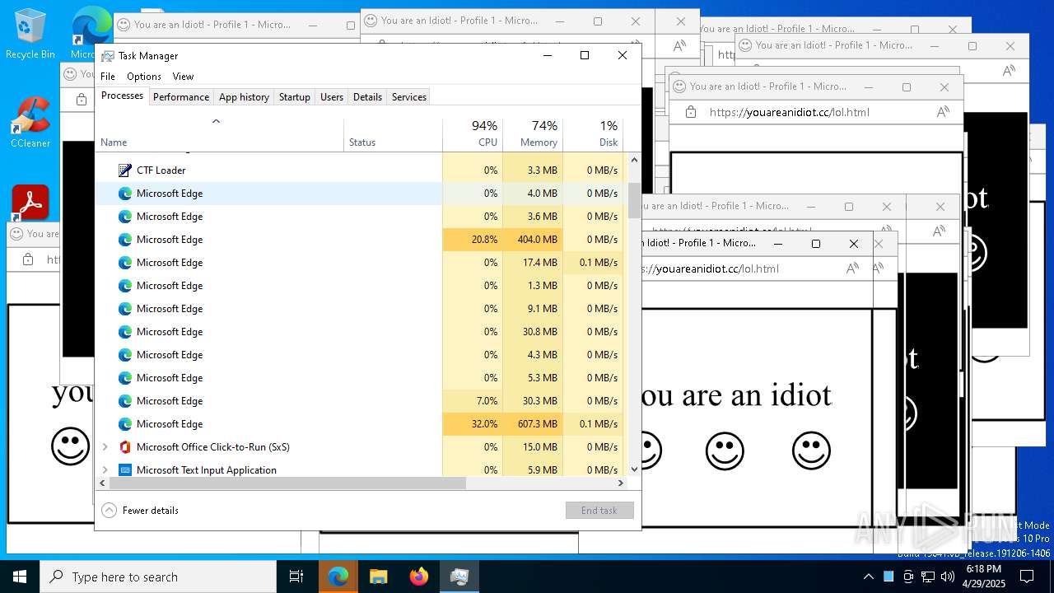Click the lock icon in youareanidiot.cc address bar
This screenshot has height=593, width=1054.
pyautogui.click(x=690, y=112)
